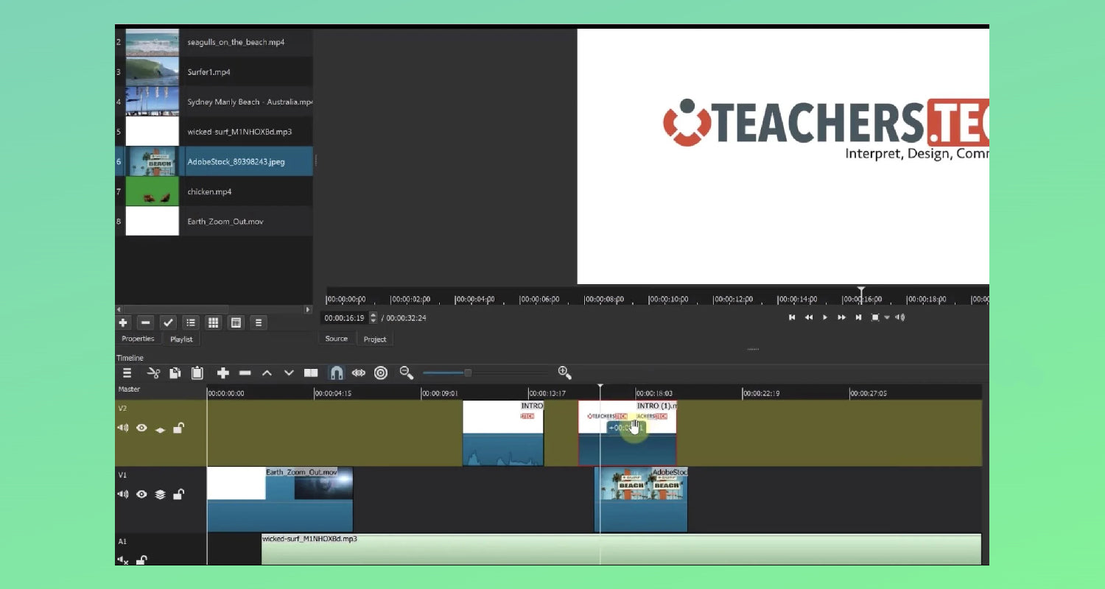Screen dimensions: 1105x589
Task: Click the rewind button in player
Action: [809, 317]
